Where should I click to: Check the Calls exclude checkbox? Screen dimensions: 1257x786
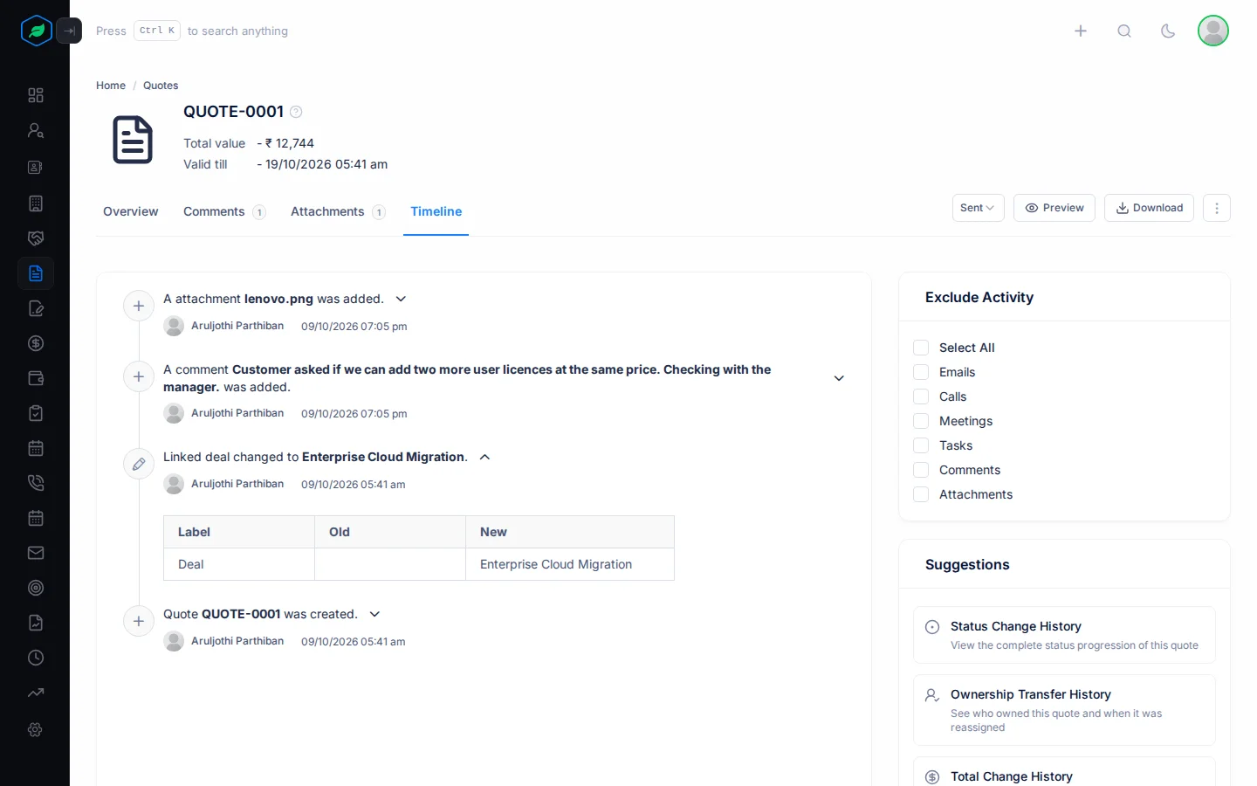[921, 396]
